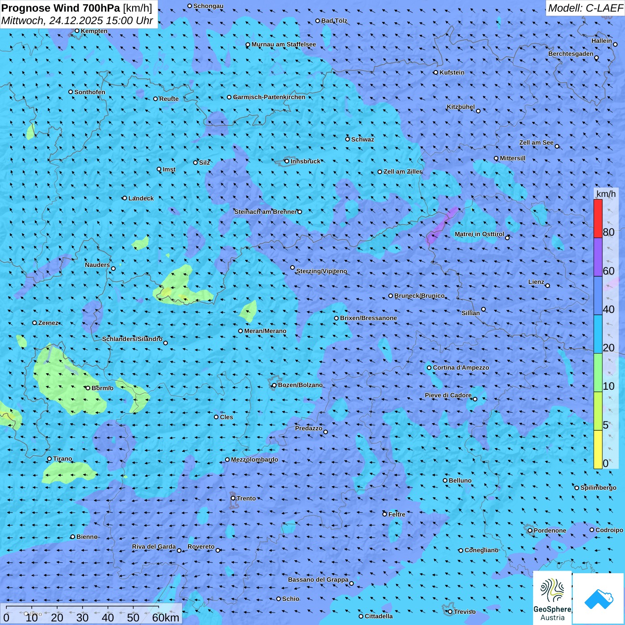The height and width of the screenshot is (625, 625).
Task: Click the "Prognose Wind 700hPa" title
Action: (x=61, y=8)
